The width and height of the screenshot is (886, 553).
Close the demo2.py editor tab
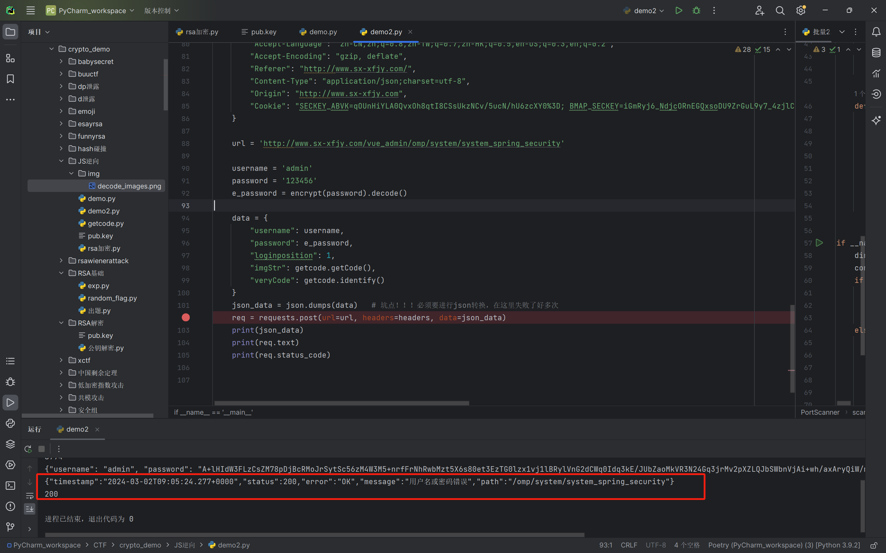(410, 32)
